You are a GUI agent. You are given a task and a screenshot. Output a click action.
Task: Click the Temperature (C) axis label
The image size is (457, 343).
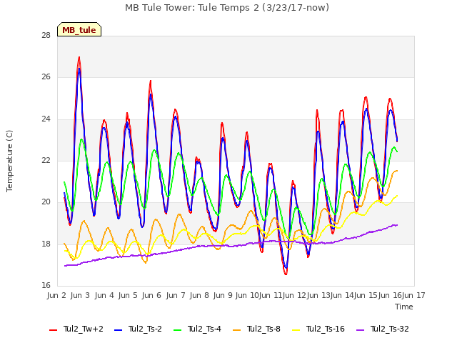9,161
